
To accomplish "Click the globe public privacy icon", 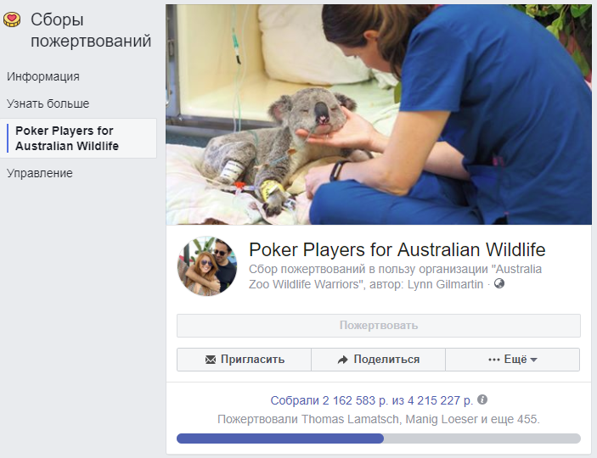I will coord(499,283).
